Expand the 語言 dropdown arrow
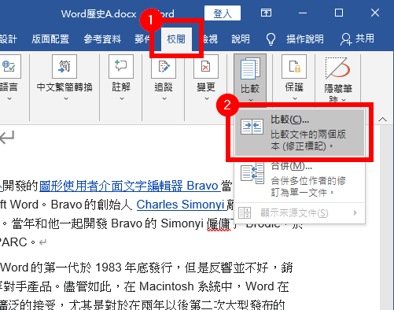 coord(9,98)
